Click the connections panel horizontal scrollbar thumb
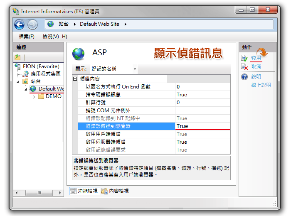291x216 pixels. click(x=39, y=193)
